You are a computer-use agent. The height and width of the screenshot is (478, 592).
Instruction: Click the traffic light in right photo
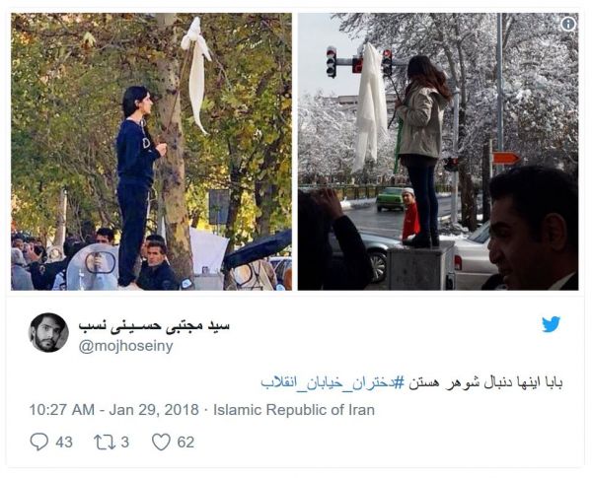(332, 62)
